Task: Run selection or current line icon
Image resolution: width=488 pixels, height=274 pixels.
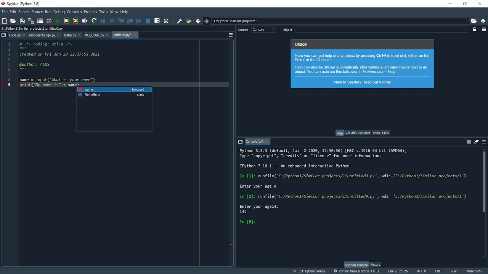Action: tap(85, 21)
